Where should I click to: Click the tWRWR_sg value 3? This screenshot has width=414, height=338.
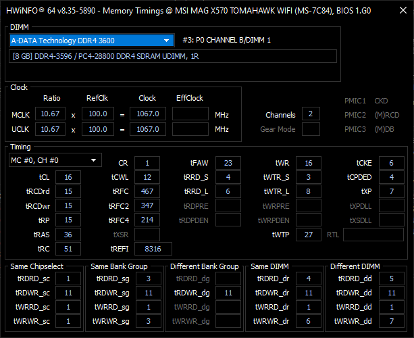[x=149, y=321]
